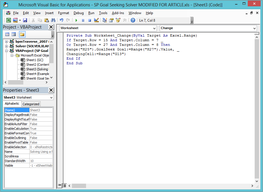Toggle Design Mode icon
263x192 pixels.
click(x=96, y=20)
